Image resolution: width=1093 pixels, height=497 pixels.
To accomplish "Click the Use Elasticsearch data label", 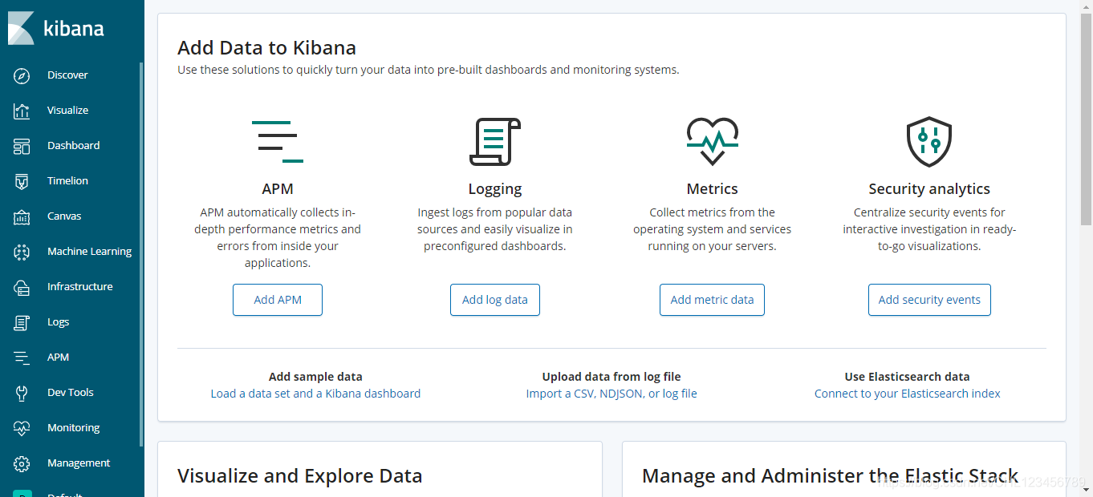I will pyautogui.click(x=908, y=377).
